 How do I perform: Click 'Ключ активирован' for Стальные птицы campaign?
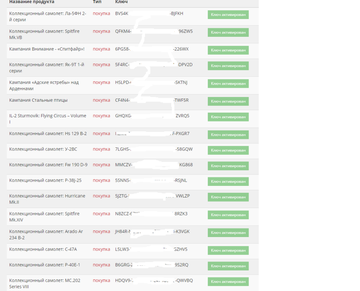tap(228, 101)
